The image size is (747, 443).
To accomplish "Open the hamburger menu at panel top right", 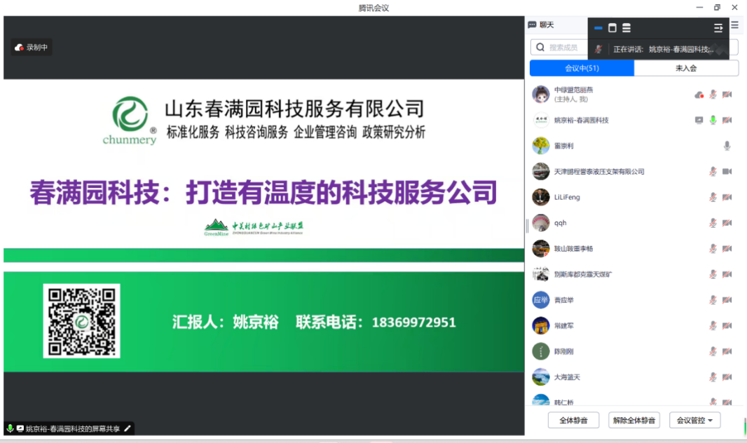I will coord(734,25).
